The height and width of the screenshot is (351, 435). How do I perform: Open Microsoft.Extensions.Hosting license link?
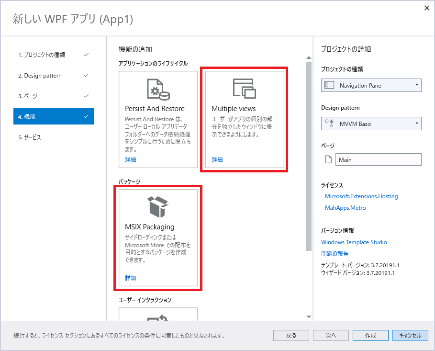click(361, 196)
